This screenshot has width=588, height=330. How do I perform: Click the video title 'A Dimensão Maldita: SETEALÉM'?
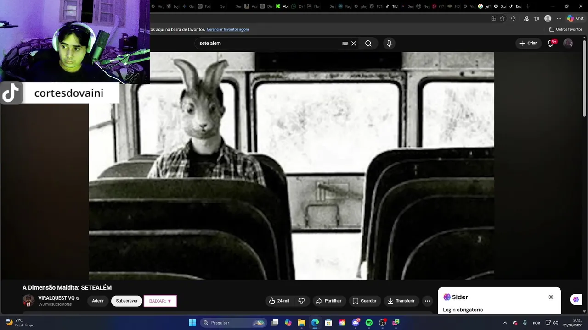(x=67, y=287)
